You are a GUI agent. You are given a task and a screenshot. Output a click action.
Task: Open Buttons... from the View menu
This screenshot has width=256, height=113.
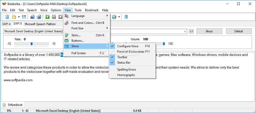[87, 41]
